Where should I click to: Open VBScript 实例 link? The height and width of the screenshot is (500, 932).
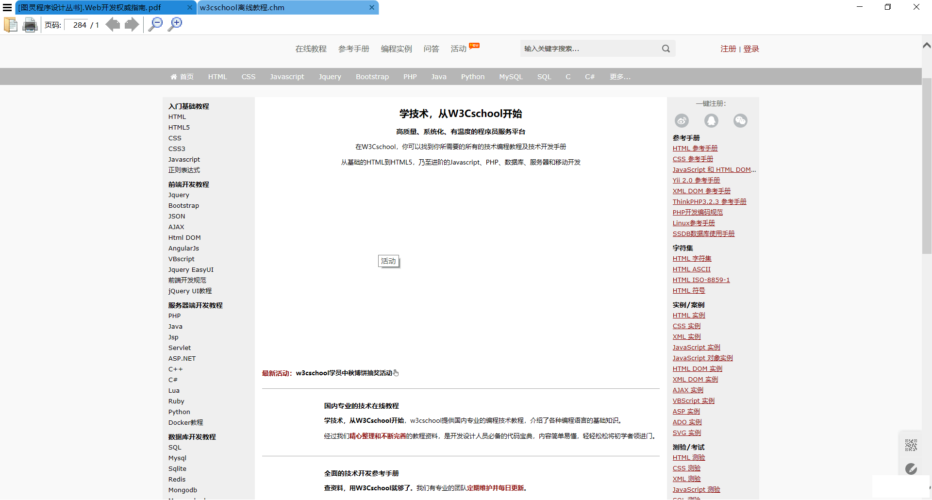point(693,400)
